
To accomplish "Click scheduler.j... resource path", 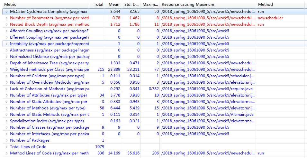I will click(x=208, y=76).
